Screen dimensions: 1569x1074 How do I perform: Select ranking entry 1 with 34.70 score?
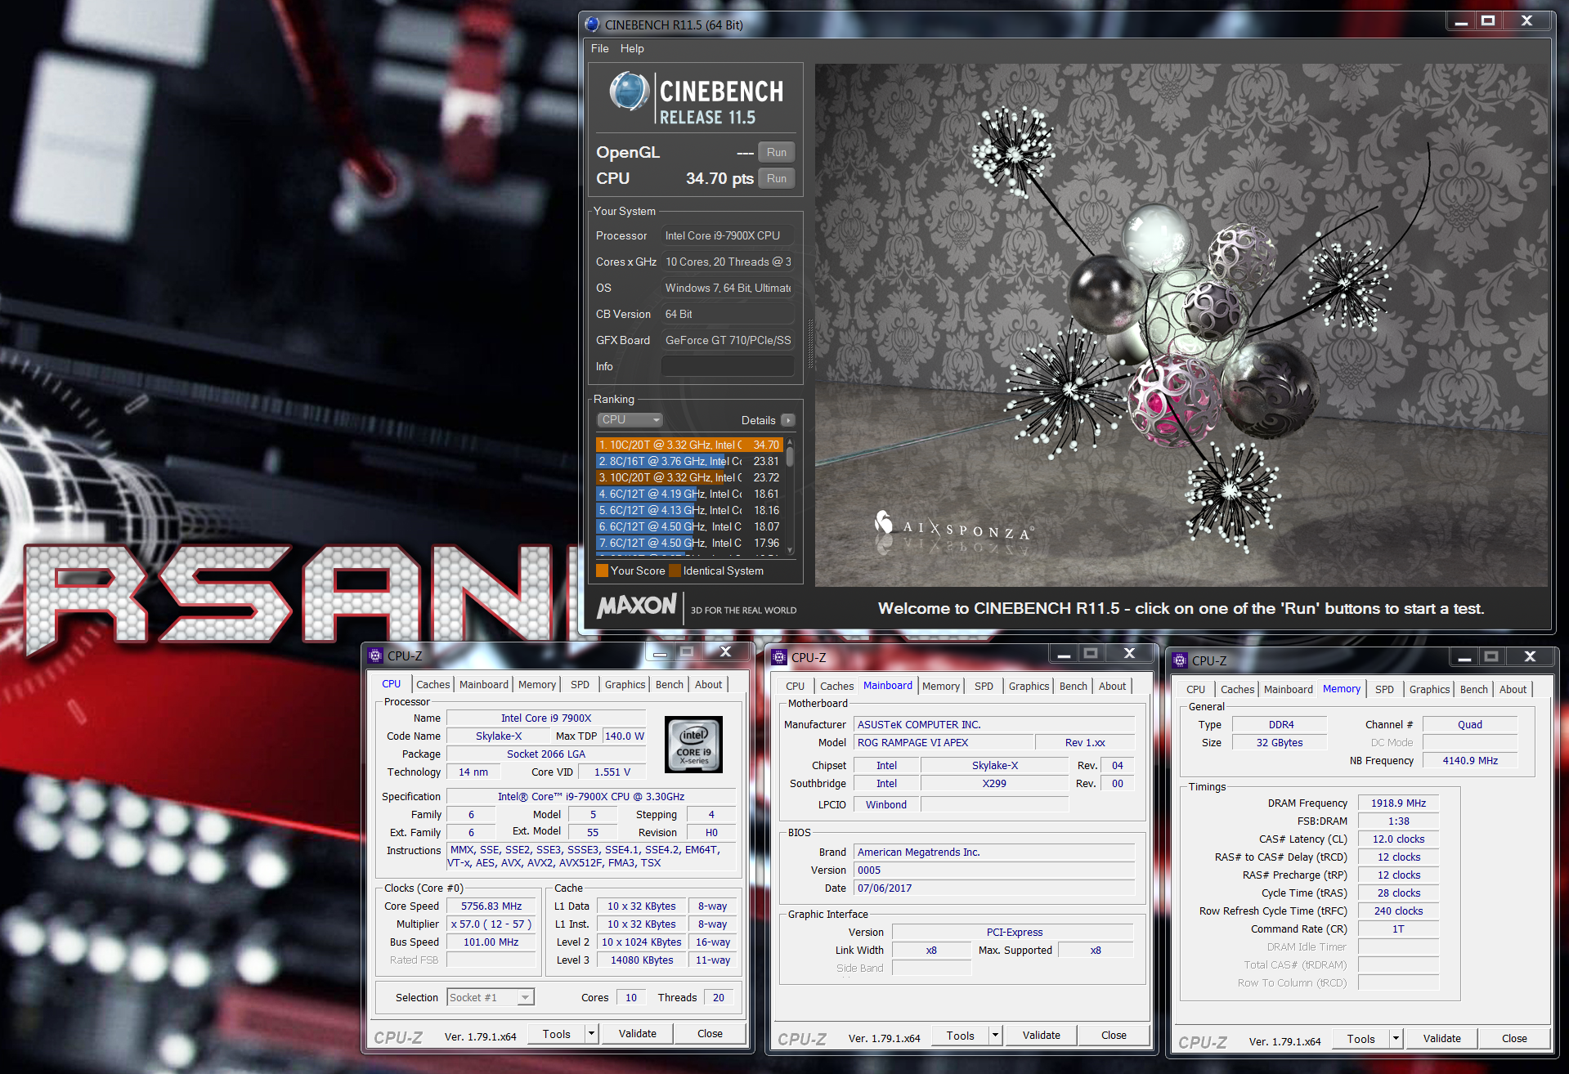689,445
